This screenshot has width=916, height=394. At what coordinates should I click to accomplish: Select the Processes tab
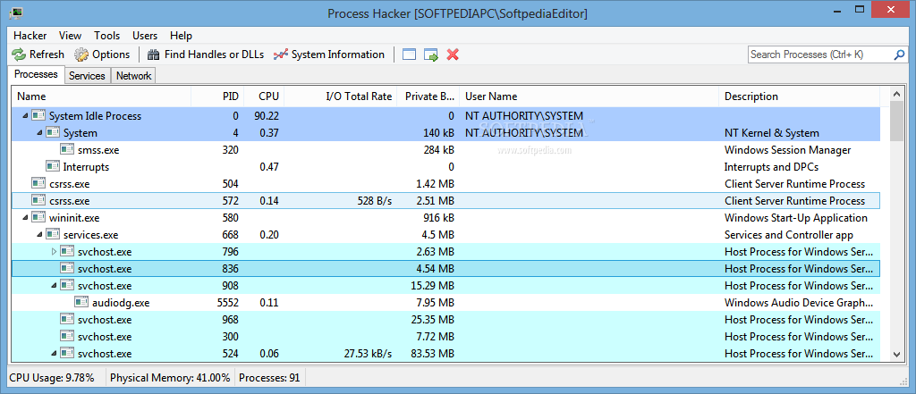(x=36, y=74)
